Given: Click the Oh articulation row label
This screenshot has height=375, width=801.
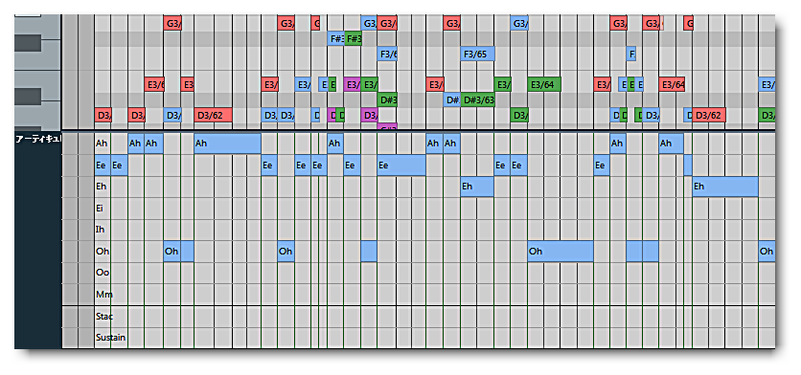Looking at the screenshot, I should point(103,251).
